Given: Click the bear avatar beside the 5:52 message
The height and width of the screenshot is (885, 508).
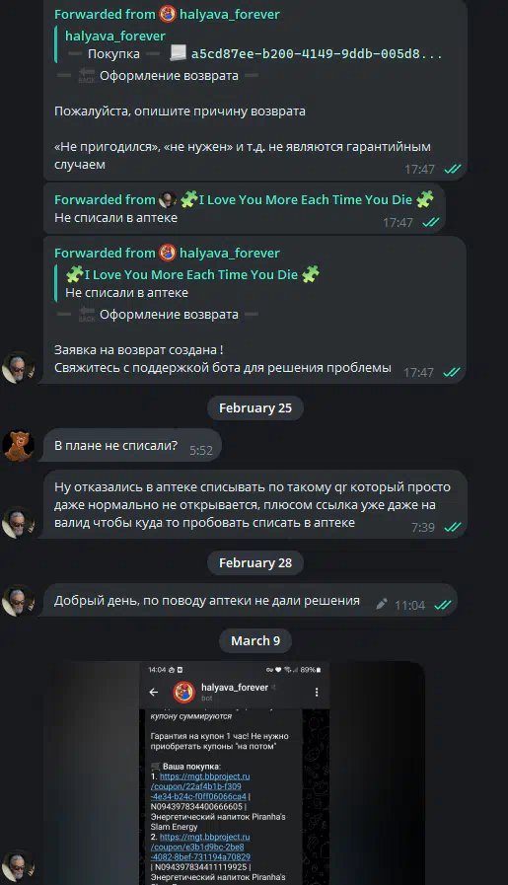Looking at the screenshot, I should click(18, 445).
